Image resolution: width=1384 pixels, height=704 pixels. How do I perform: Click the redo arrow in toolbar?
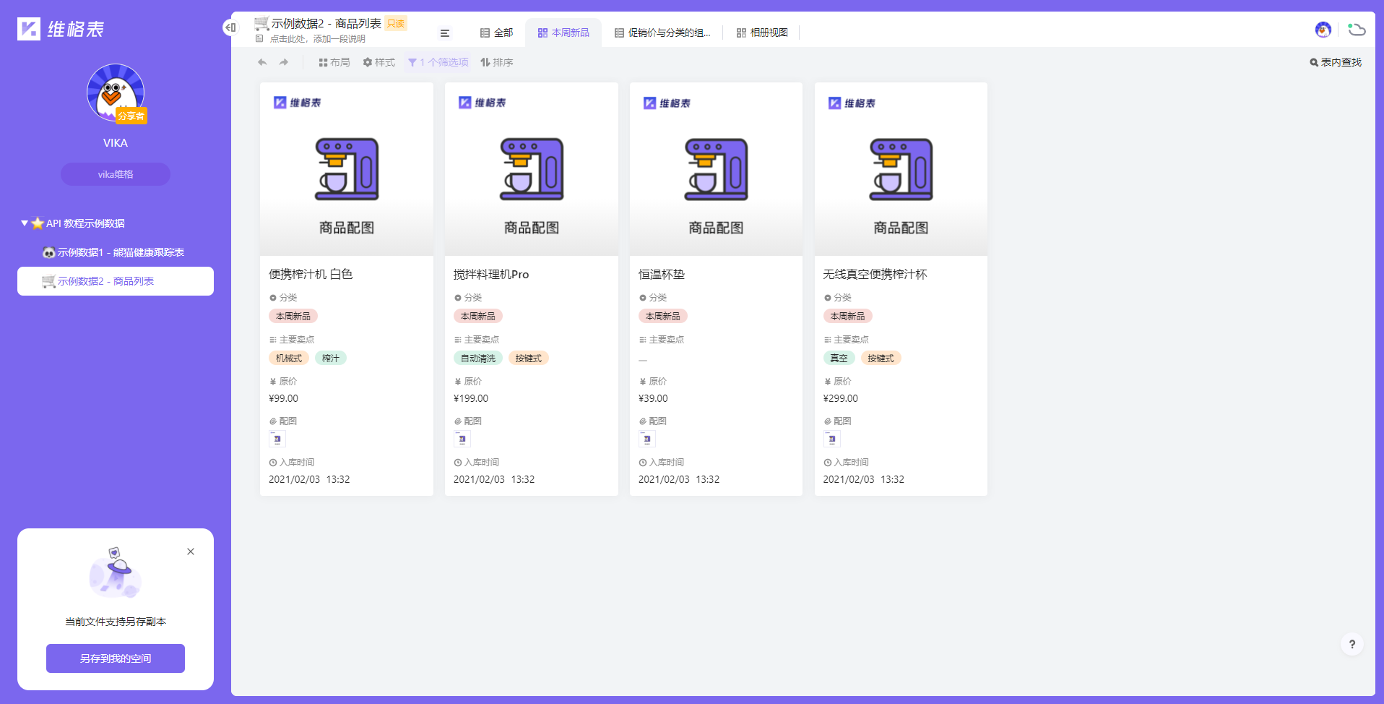[284, 62]
